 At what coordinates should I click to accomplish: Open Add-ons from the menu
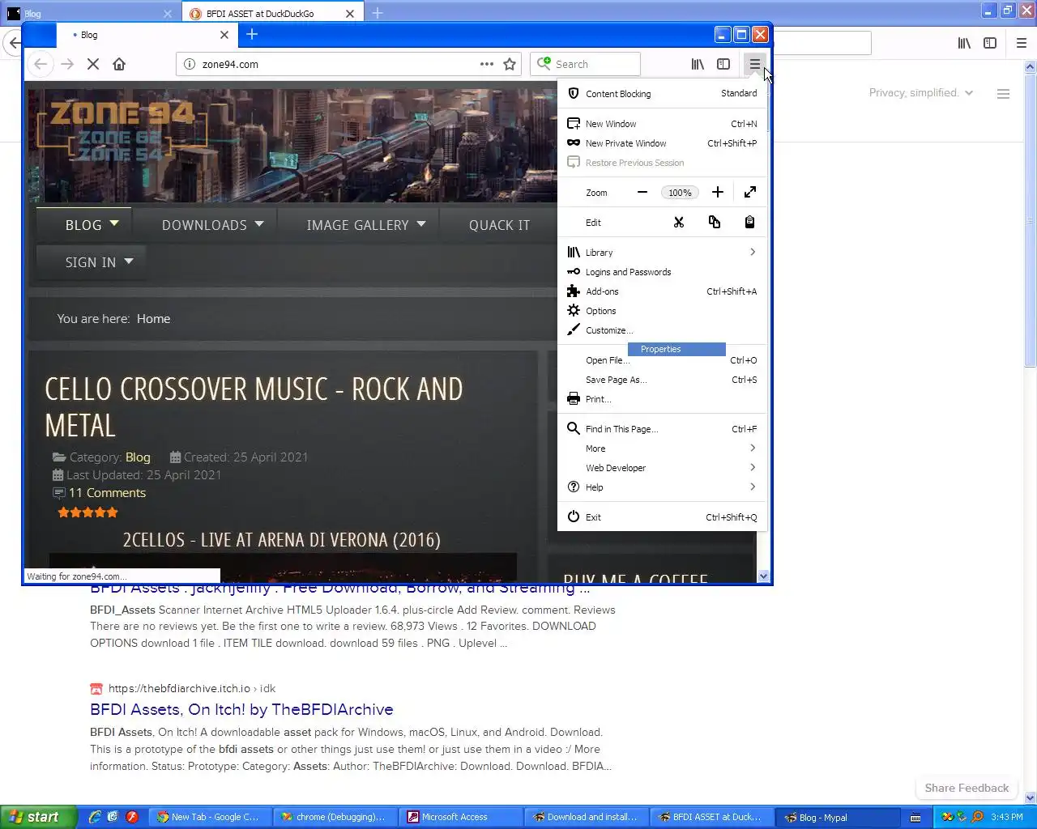point(662,291)
